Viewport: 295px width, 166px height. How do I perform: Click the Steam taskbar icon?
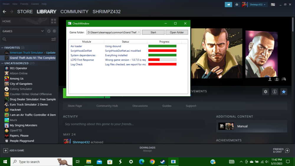[163, 162]
